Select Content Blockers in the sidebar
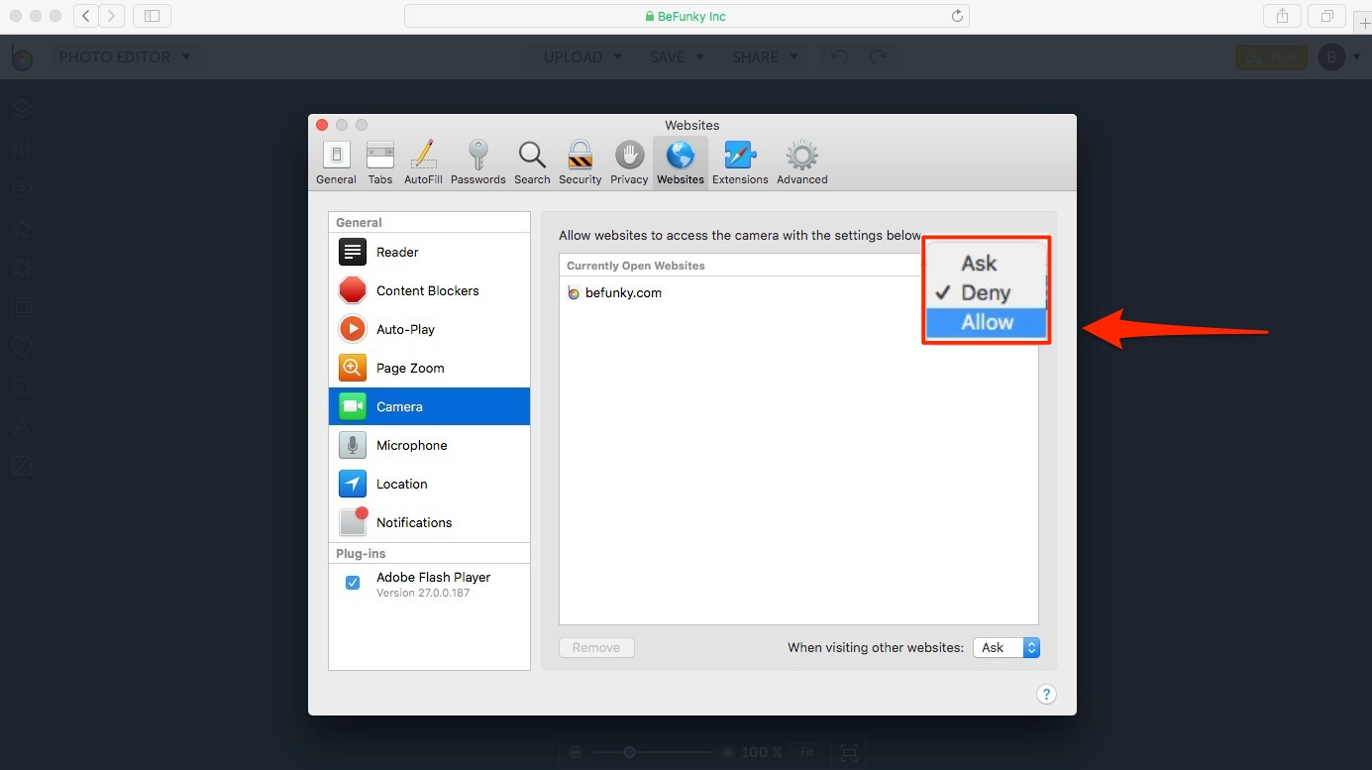The height and width of the screenshot is (770, 1372). pyautogui.click(x=430, y=290)
